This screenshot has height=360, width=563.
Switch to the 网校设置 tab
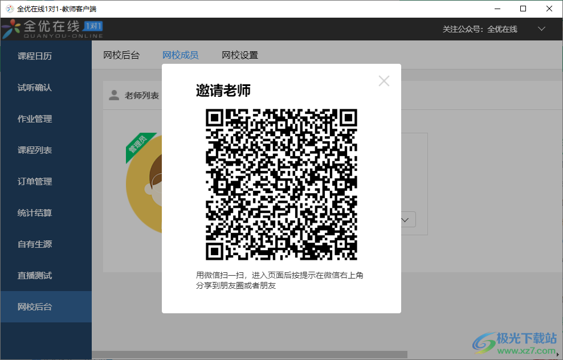(x=239, y=55)
